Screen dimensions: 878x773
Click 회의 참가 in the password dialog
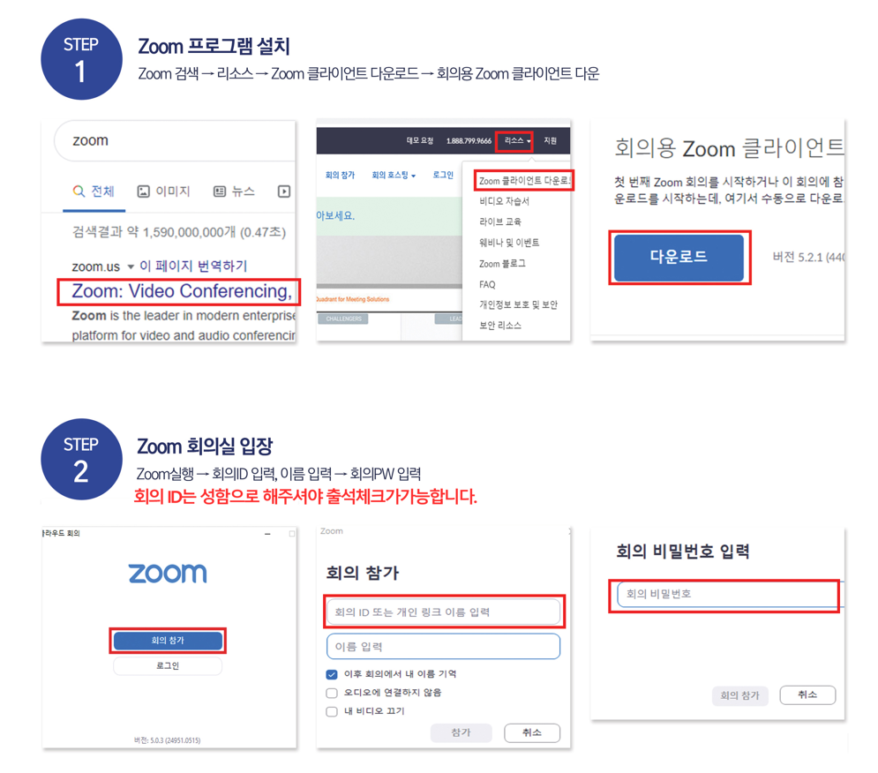pyautogui.click(x=739, y=695)
